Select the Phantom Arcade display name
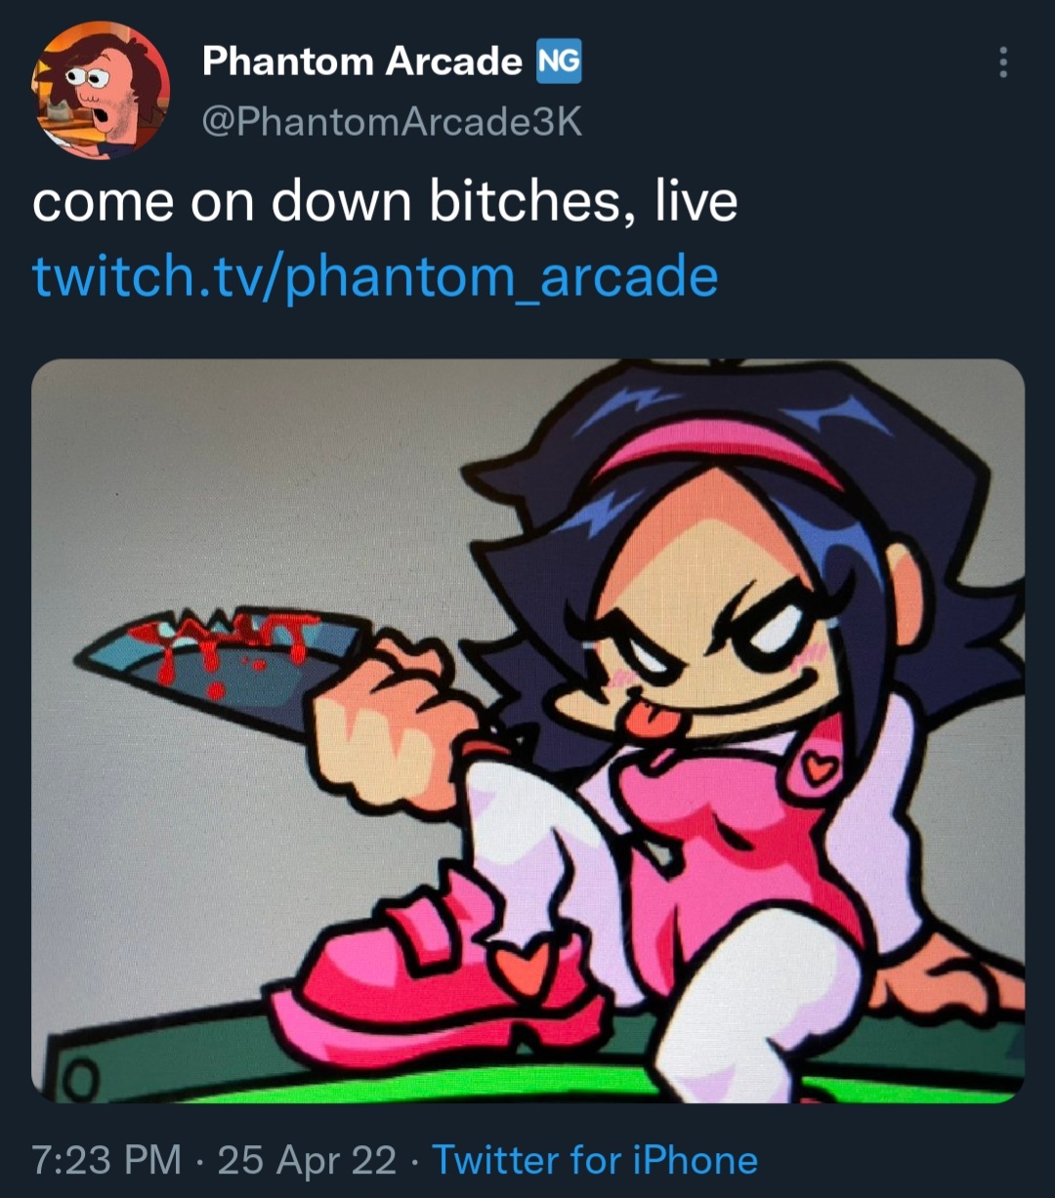 tap(362, 62)
